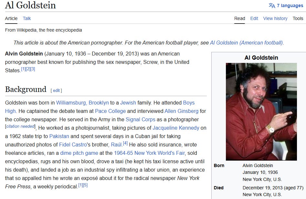Open citation reference [4]

coord(125,143)
